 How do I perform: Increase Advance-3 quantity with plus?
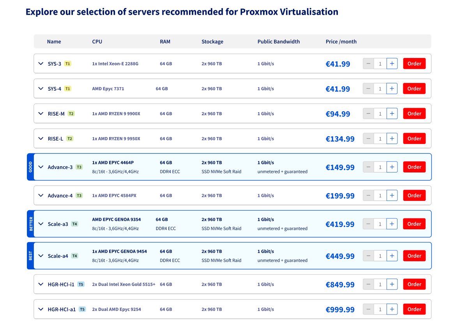pyautogui.click(x=392, y=167)
